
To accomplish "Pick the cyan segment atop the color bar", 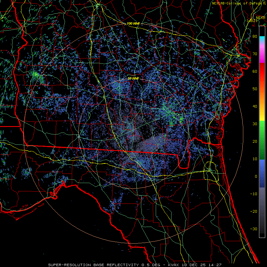I will [262, 39].
